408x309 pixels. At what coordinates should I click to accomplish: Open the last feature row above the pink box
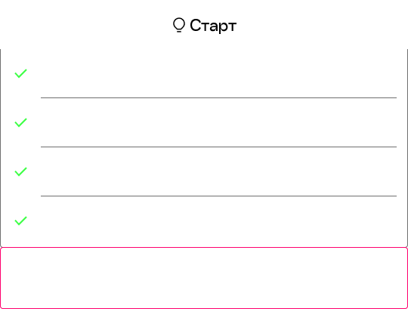[x=204, y=221]
